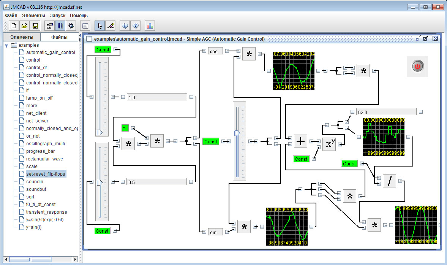This screenshot has height=265, width=447.
Task: Open the properties editor toolbar icon
Action: tap(49, 26)
